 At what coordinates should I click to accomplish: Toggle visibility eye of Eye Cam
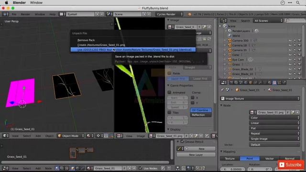pos(290,60)
